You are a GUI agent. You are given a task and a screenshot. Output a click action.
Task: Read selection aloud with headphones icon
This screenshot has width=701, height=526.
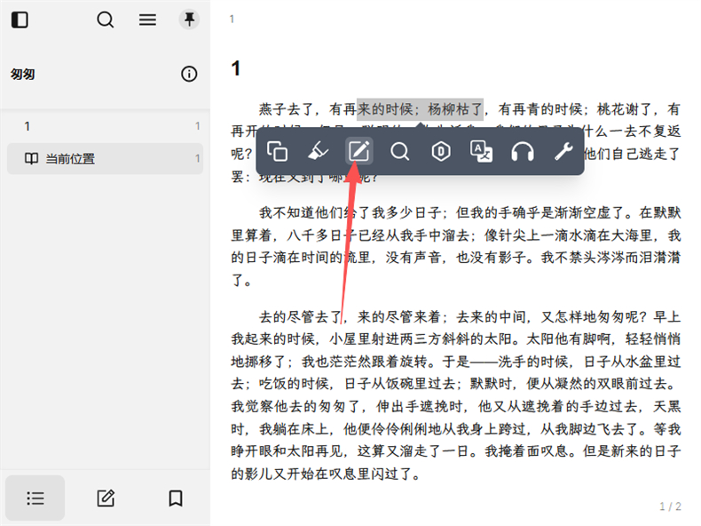tap(523, 151)
